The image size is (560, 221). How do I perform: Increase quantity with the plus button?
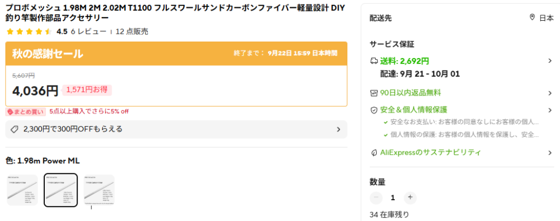click(410, 197)
